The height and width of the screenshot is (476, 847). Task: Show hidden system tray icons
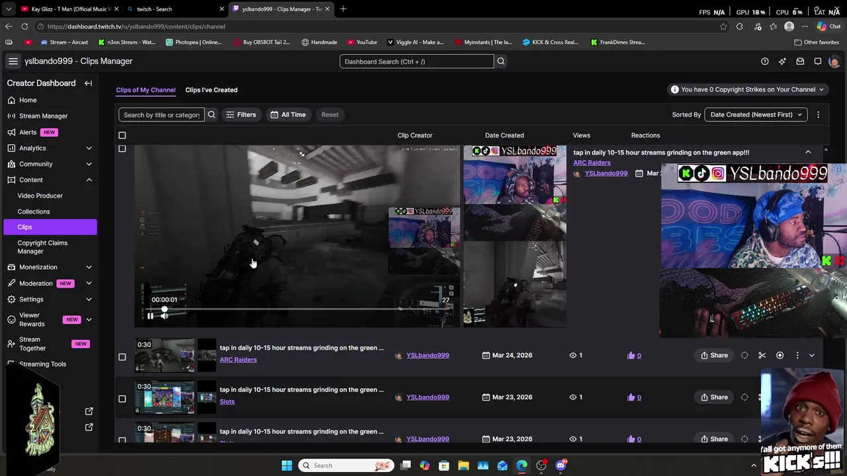click(753, 465)
